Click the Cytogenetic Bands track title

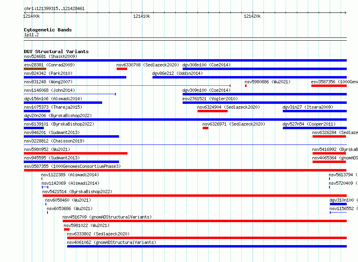(x=48, y=30)
